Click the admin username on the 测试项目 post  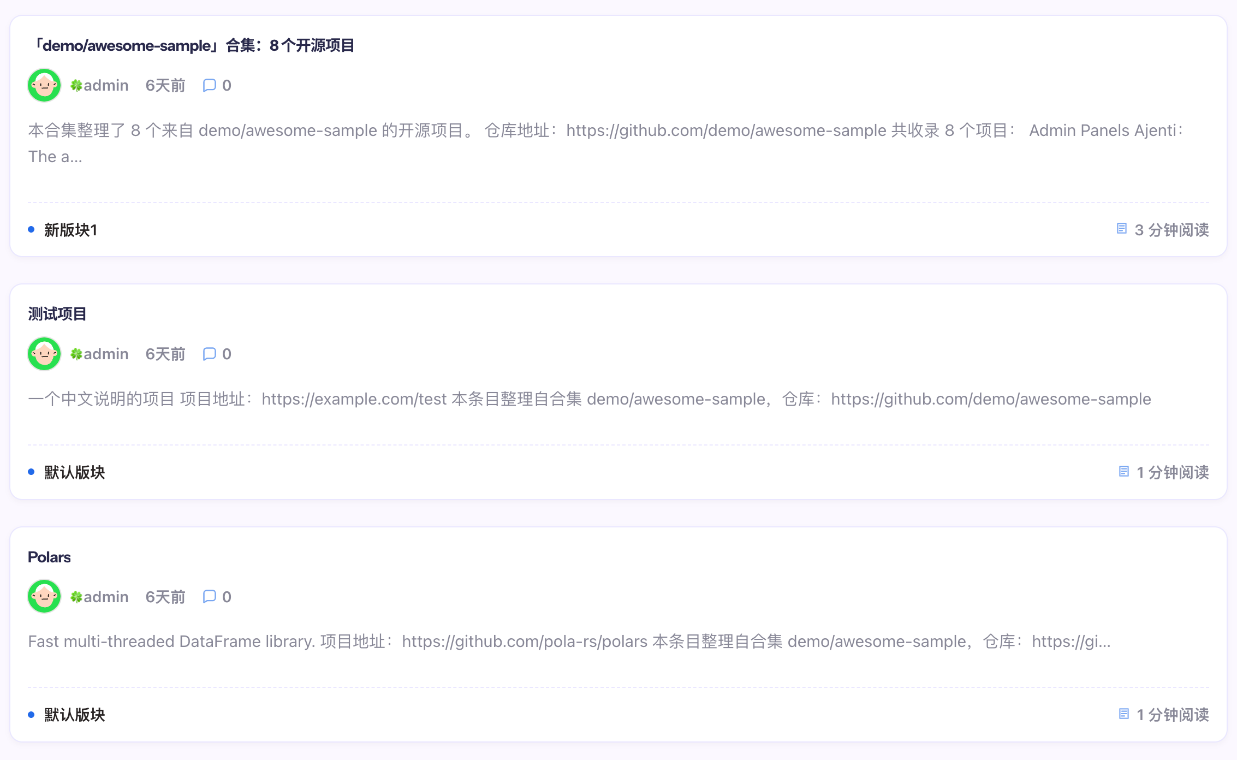pos(106,354)
